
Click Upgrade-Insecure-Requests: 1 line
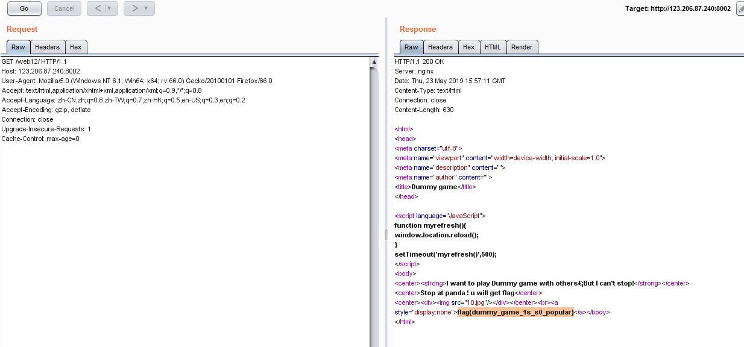(46, 129)
